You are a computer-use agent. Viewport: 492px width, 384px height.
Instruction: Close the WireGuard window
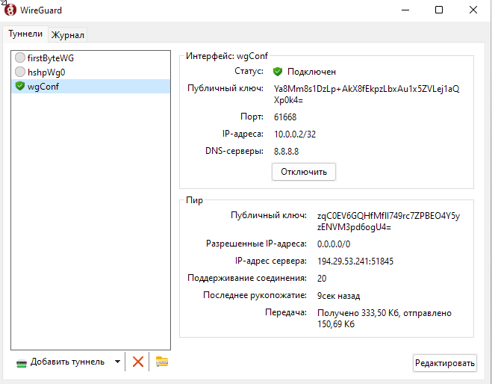click(x=473, y=10)
